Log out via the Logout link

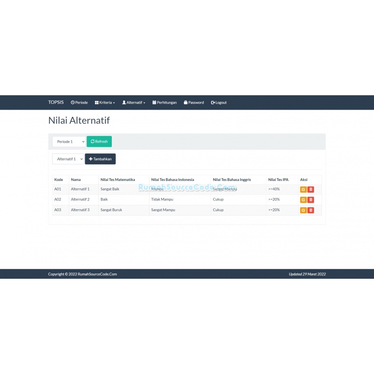click(x=218, y=103)
